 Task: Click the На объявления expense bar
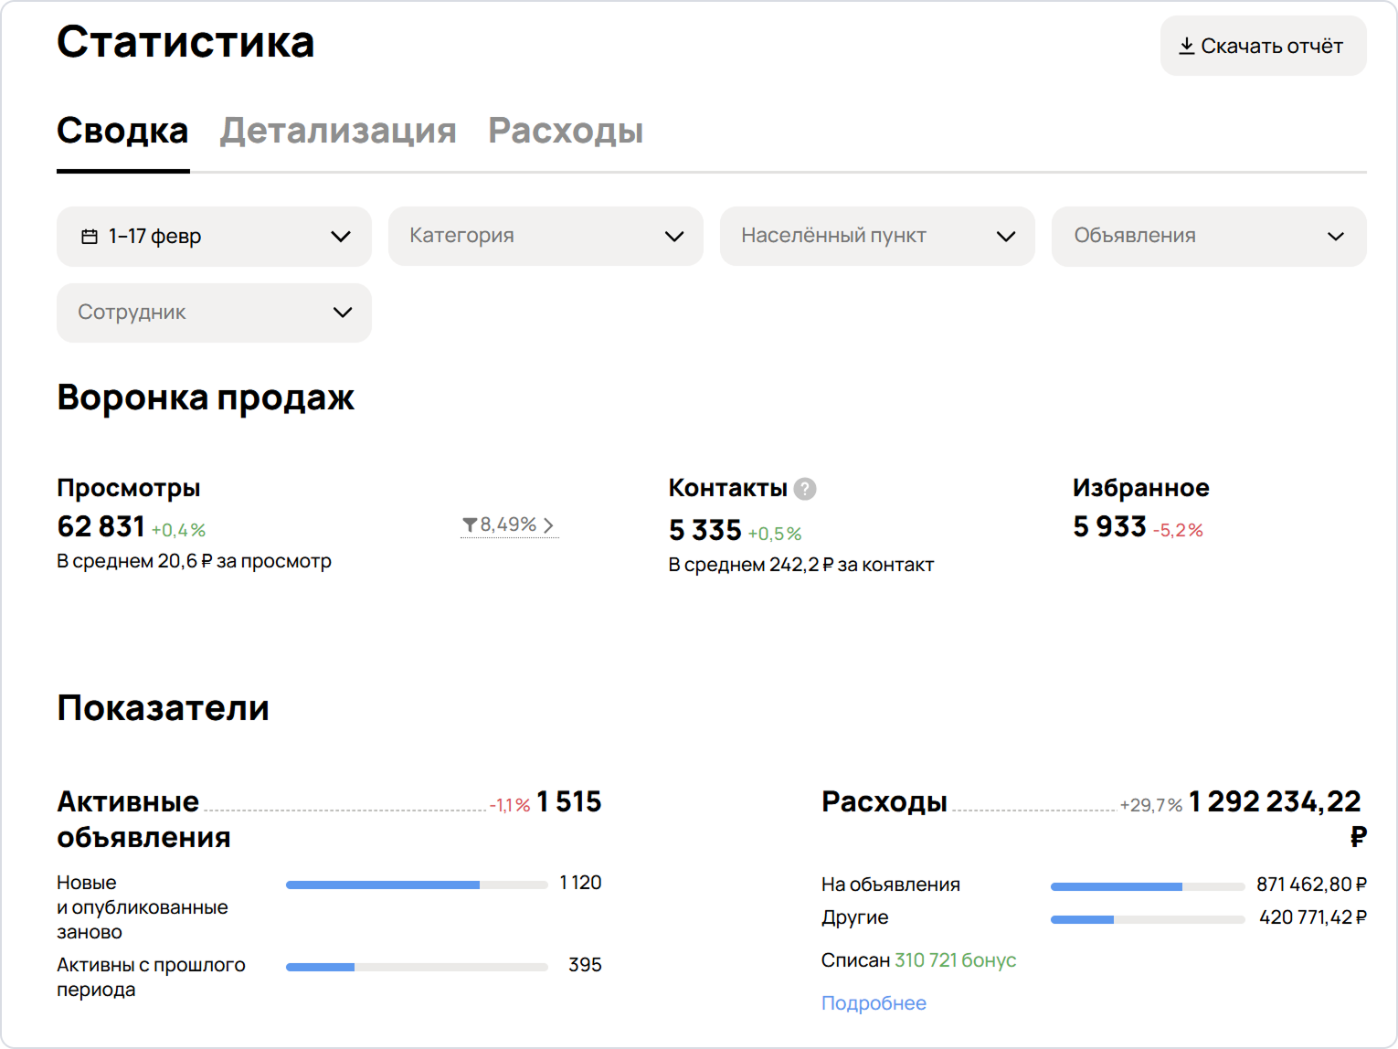(1147, 886)
